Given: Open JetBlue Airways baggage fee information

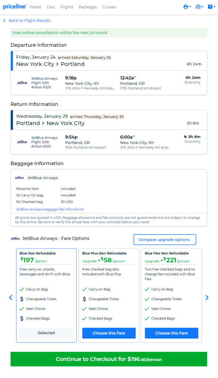Looking at the screenshot, I should pyautogui.click(x=50, y=209).
